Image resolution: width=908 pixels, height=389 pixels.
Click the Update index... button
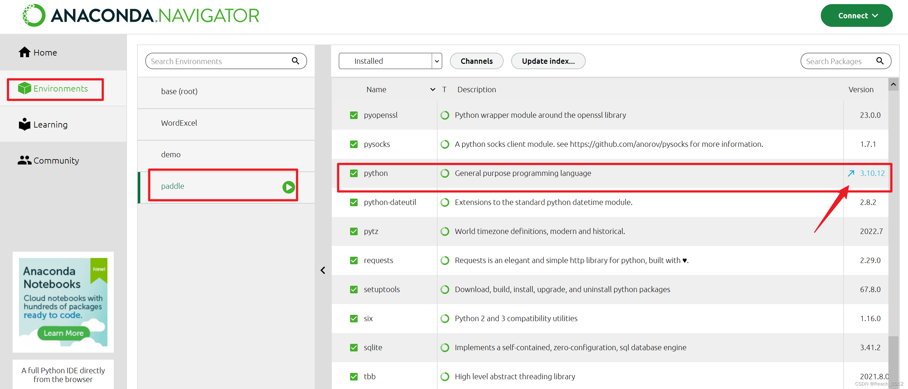tap(548, 61)
